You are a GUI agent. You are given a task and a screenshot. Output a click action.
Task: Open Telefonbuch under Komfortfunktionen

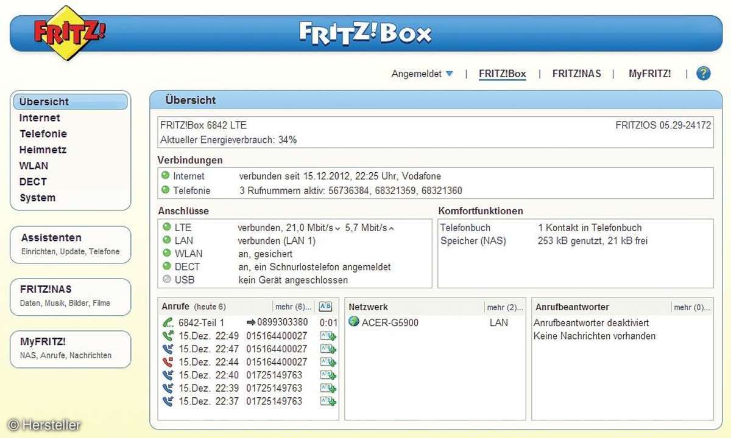[465, 228]
